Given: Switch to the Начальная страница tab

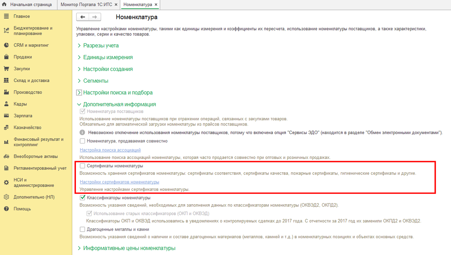Looking at the screenshot, I should (29, 5).
